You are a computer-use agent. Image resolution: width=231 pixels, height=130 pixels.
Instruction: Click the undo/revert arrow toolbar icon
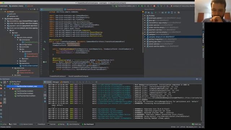pos(167,6)
